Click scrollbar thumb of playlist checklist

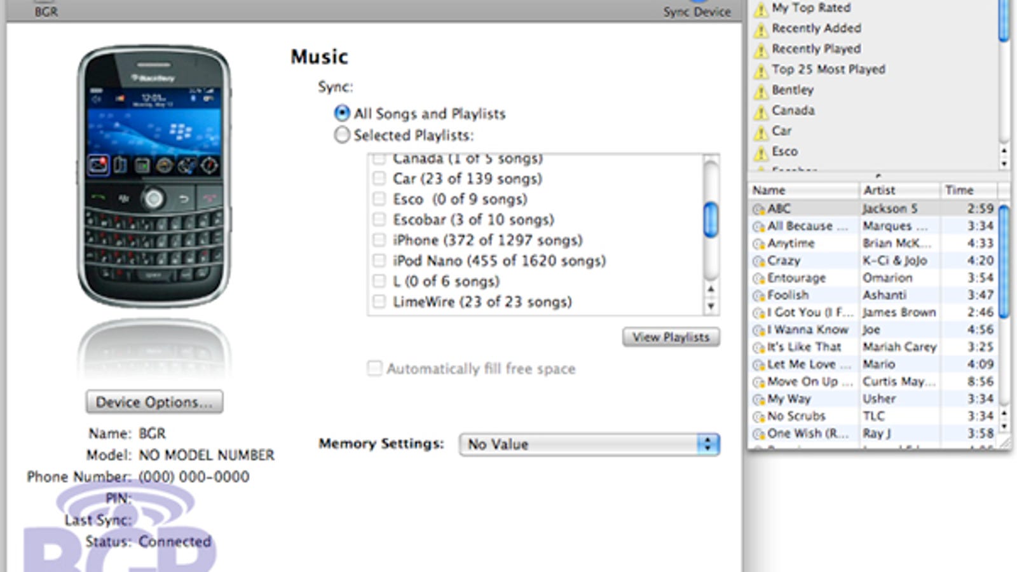tap(711, 219)
